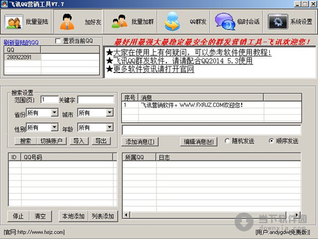Screen dimensions: 318x239
Task: Click the 消息 column header
Action: point(201,97)
